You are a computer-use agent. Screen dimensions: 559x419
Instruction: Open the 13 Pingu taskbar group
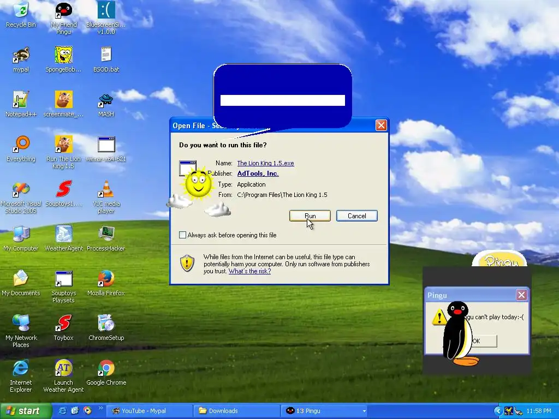pyautogui.click(x=323, y=411)
